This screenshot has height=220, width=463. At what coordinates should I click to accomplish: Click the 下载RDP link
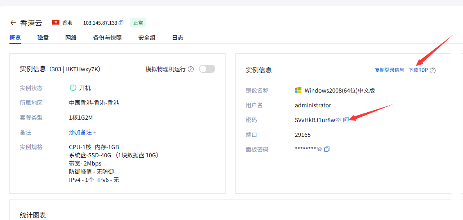[418, 70]
